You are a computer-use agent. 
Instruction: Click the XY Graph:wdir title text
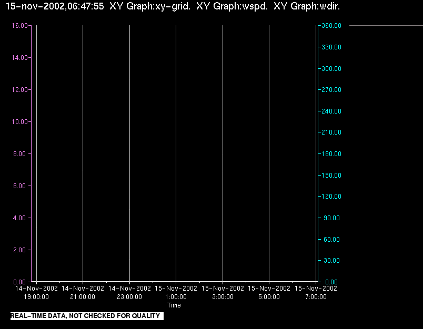pos(307,6)
